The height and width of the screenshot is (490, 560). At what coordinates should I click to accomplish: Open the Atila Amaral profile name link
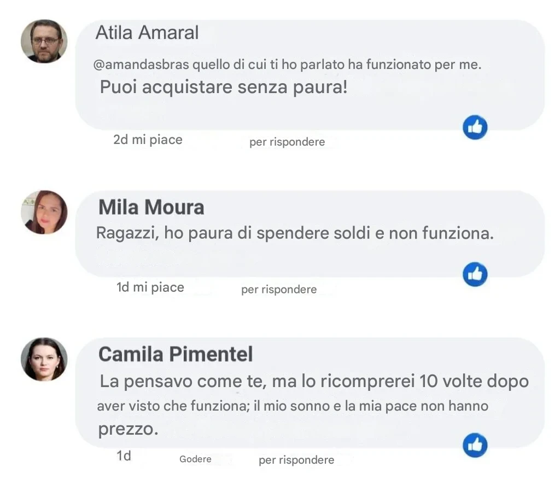coord(147,33)
